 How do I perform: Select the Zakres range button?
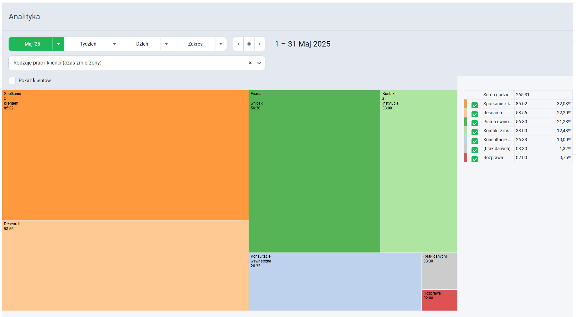195,44
